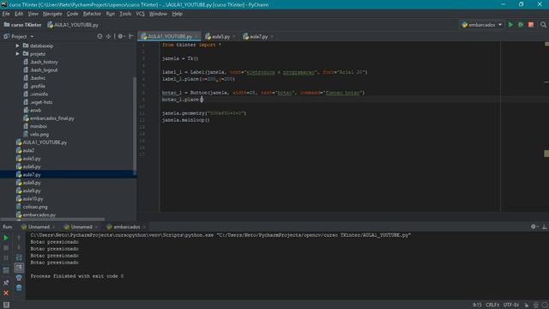
Task: Select curso TKinter breadcrumb in navigation bar
Action: pyautogui.click(x=23, y=25)
